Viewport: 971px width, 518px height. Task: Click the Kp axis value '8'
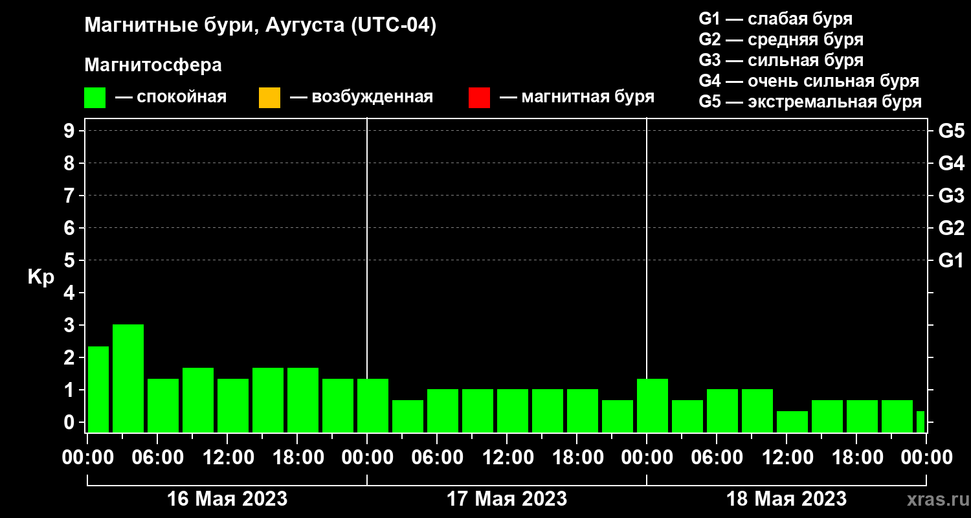click(x=70, y=163)
